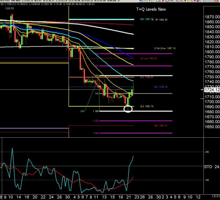Select the thick white 1.000 Fibonacci line
Screen dimensions: 220x200
click(136, 111)
